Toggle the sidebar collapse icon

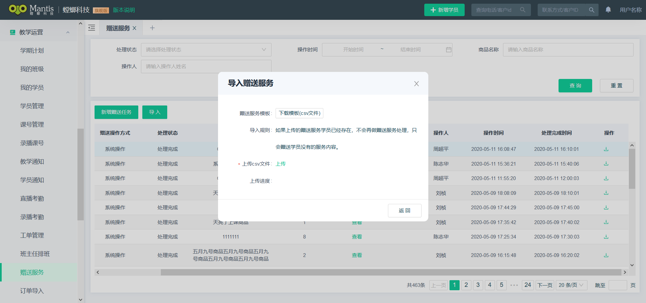(92, 28)
